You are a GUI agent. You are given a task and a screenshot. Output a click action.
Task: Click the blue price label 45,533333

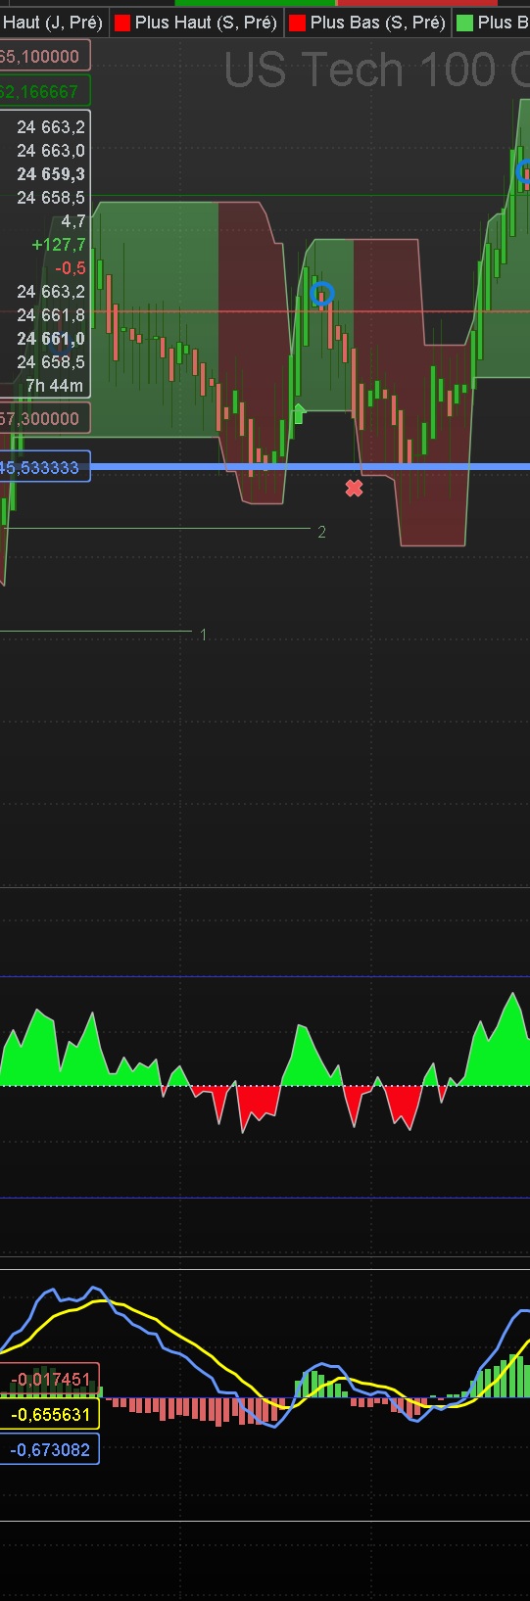click(44, 467)
